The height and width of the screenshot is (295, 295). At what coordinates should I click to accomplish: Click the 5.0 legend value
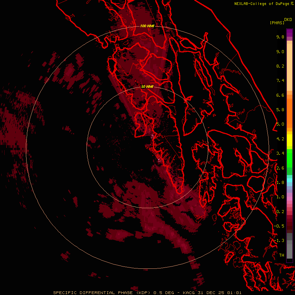click(280, 124)
